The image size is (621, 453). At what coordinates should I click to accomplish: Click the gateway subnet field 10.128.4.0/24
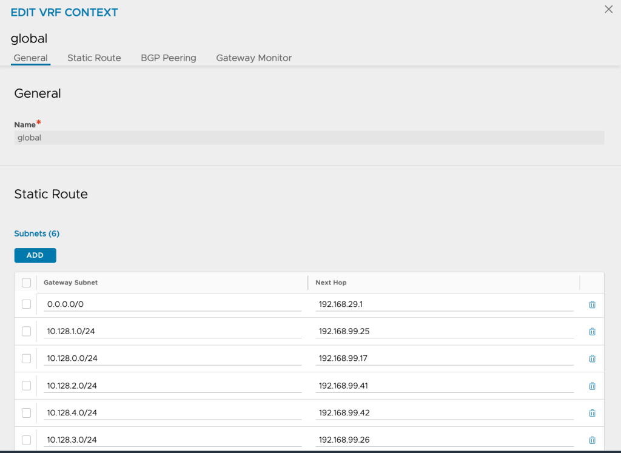pos(172,413)
